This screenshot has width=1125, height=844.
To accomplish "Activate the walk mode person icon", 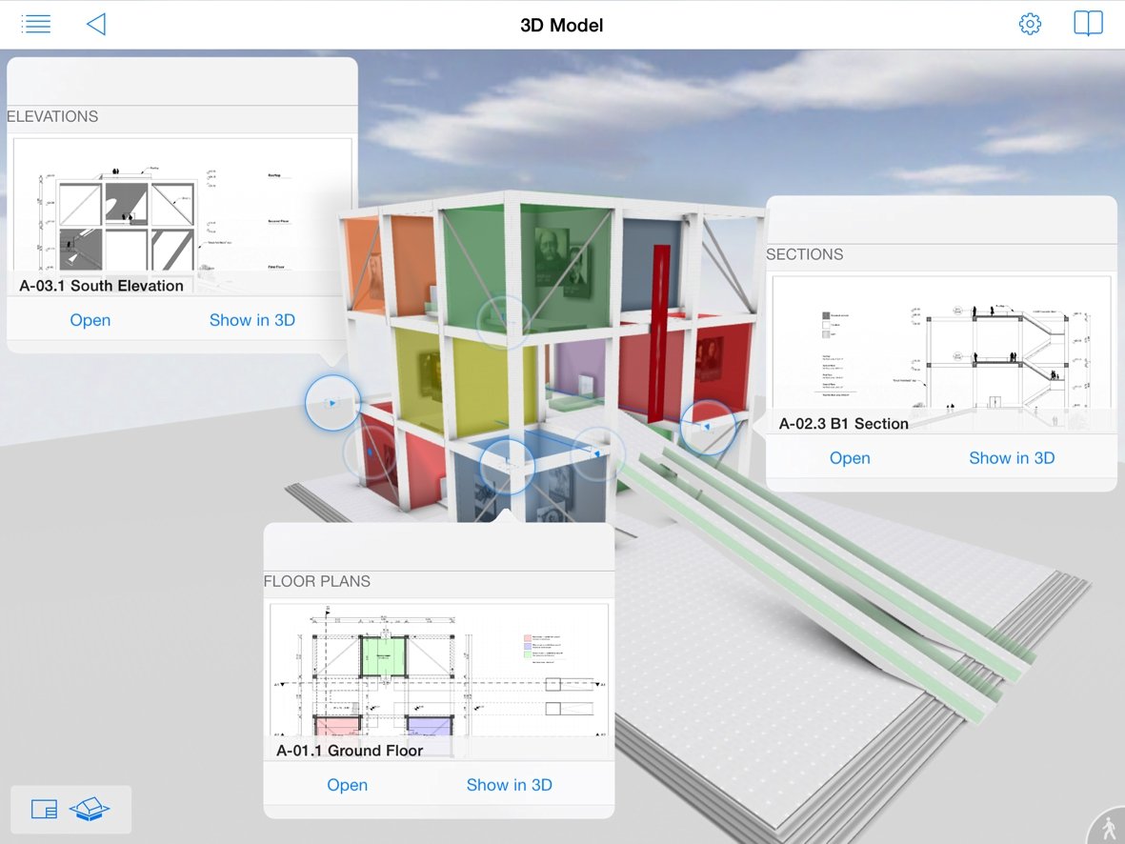I will tap(1110, 828).
